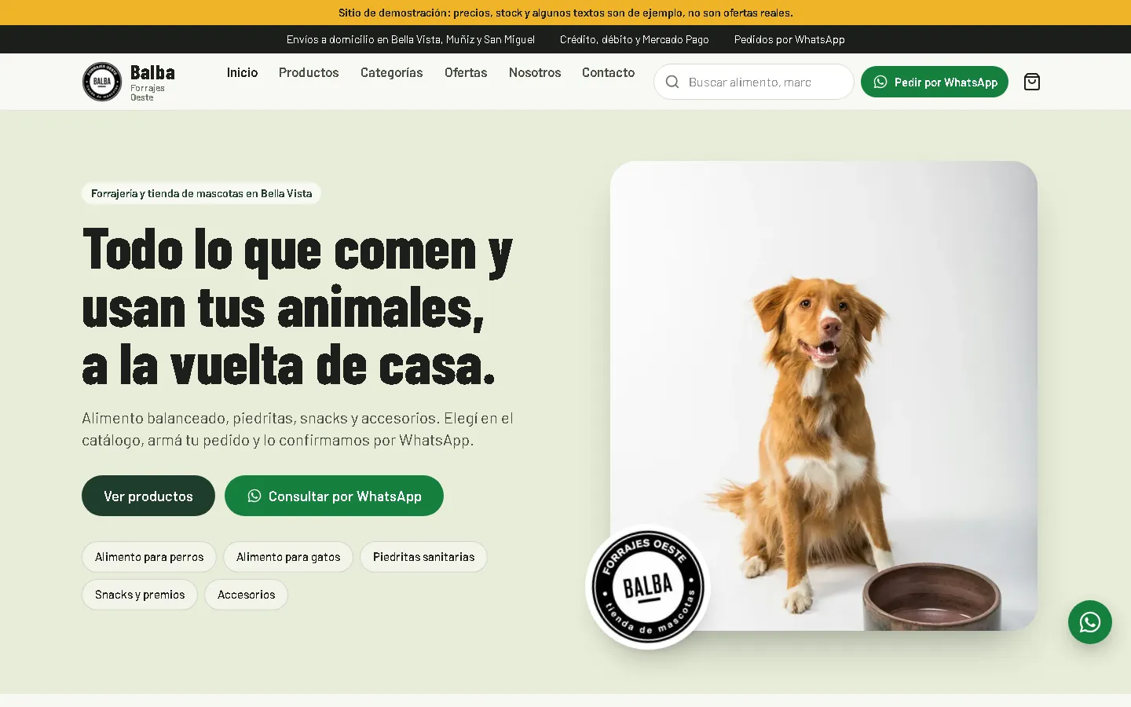The height and width of the screenshot is (707, 1131).
Task: Select the Piedritas sanitarias chip
Action: (x=423, y=557)
